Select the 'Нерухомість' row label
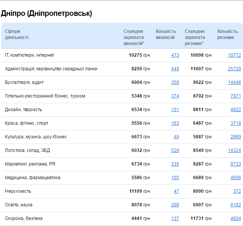 (x=18, y=191)
